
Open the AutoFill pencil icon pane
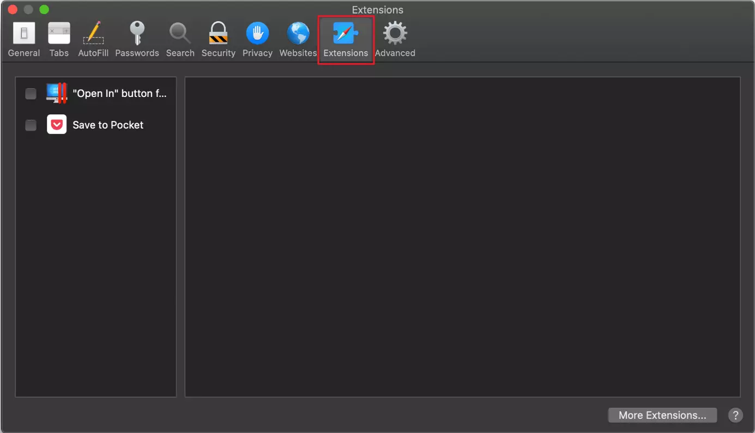click(x=93, y=40)
